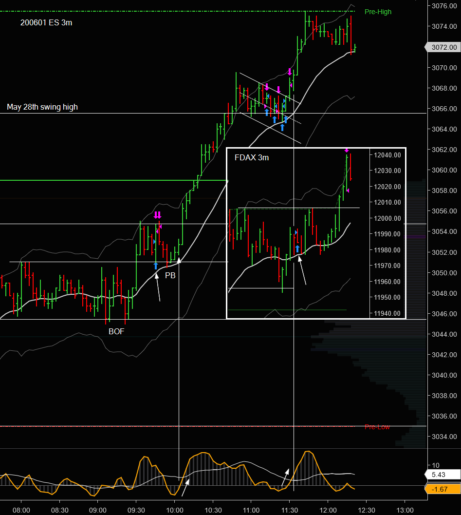Click the 3056.00 price axis label
Viewport: 461px width, 515px height.
coord(444,211)
